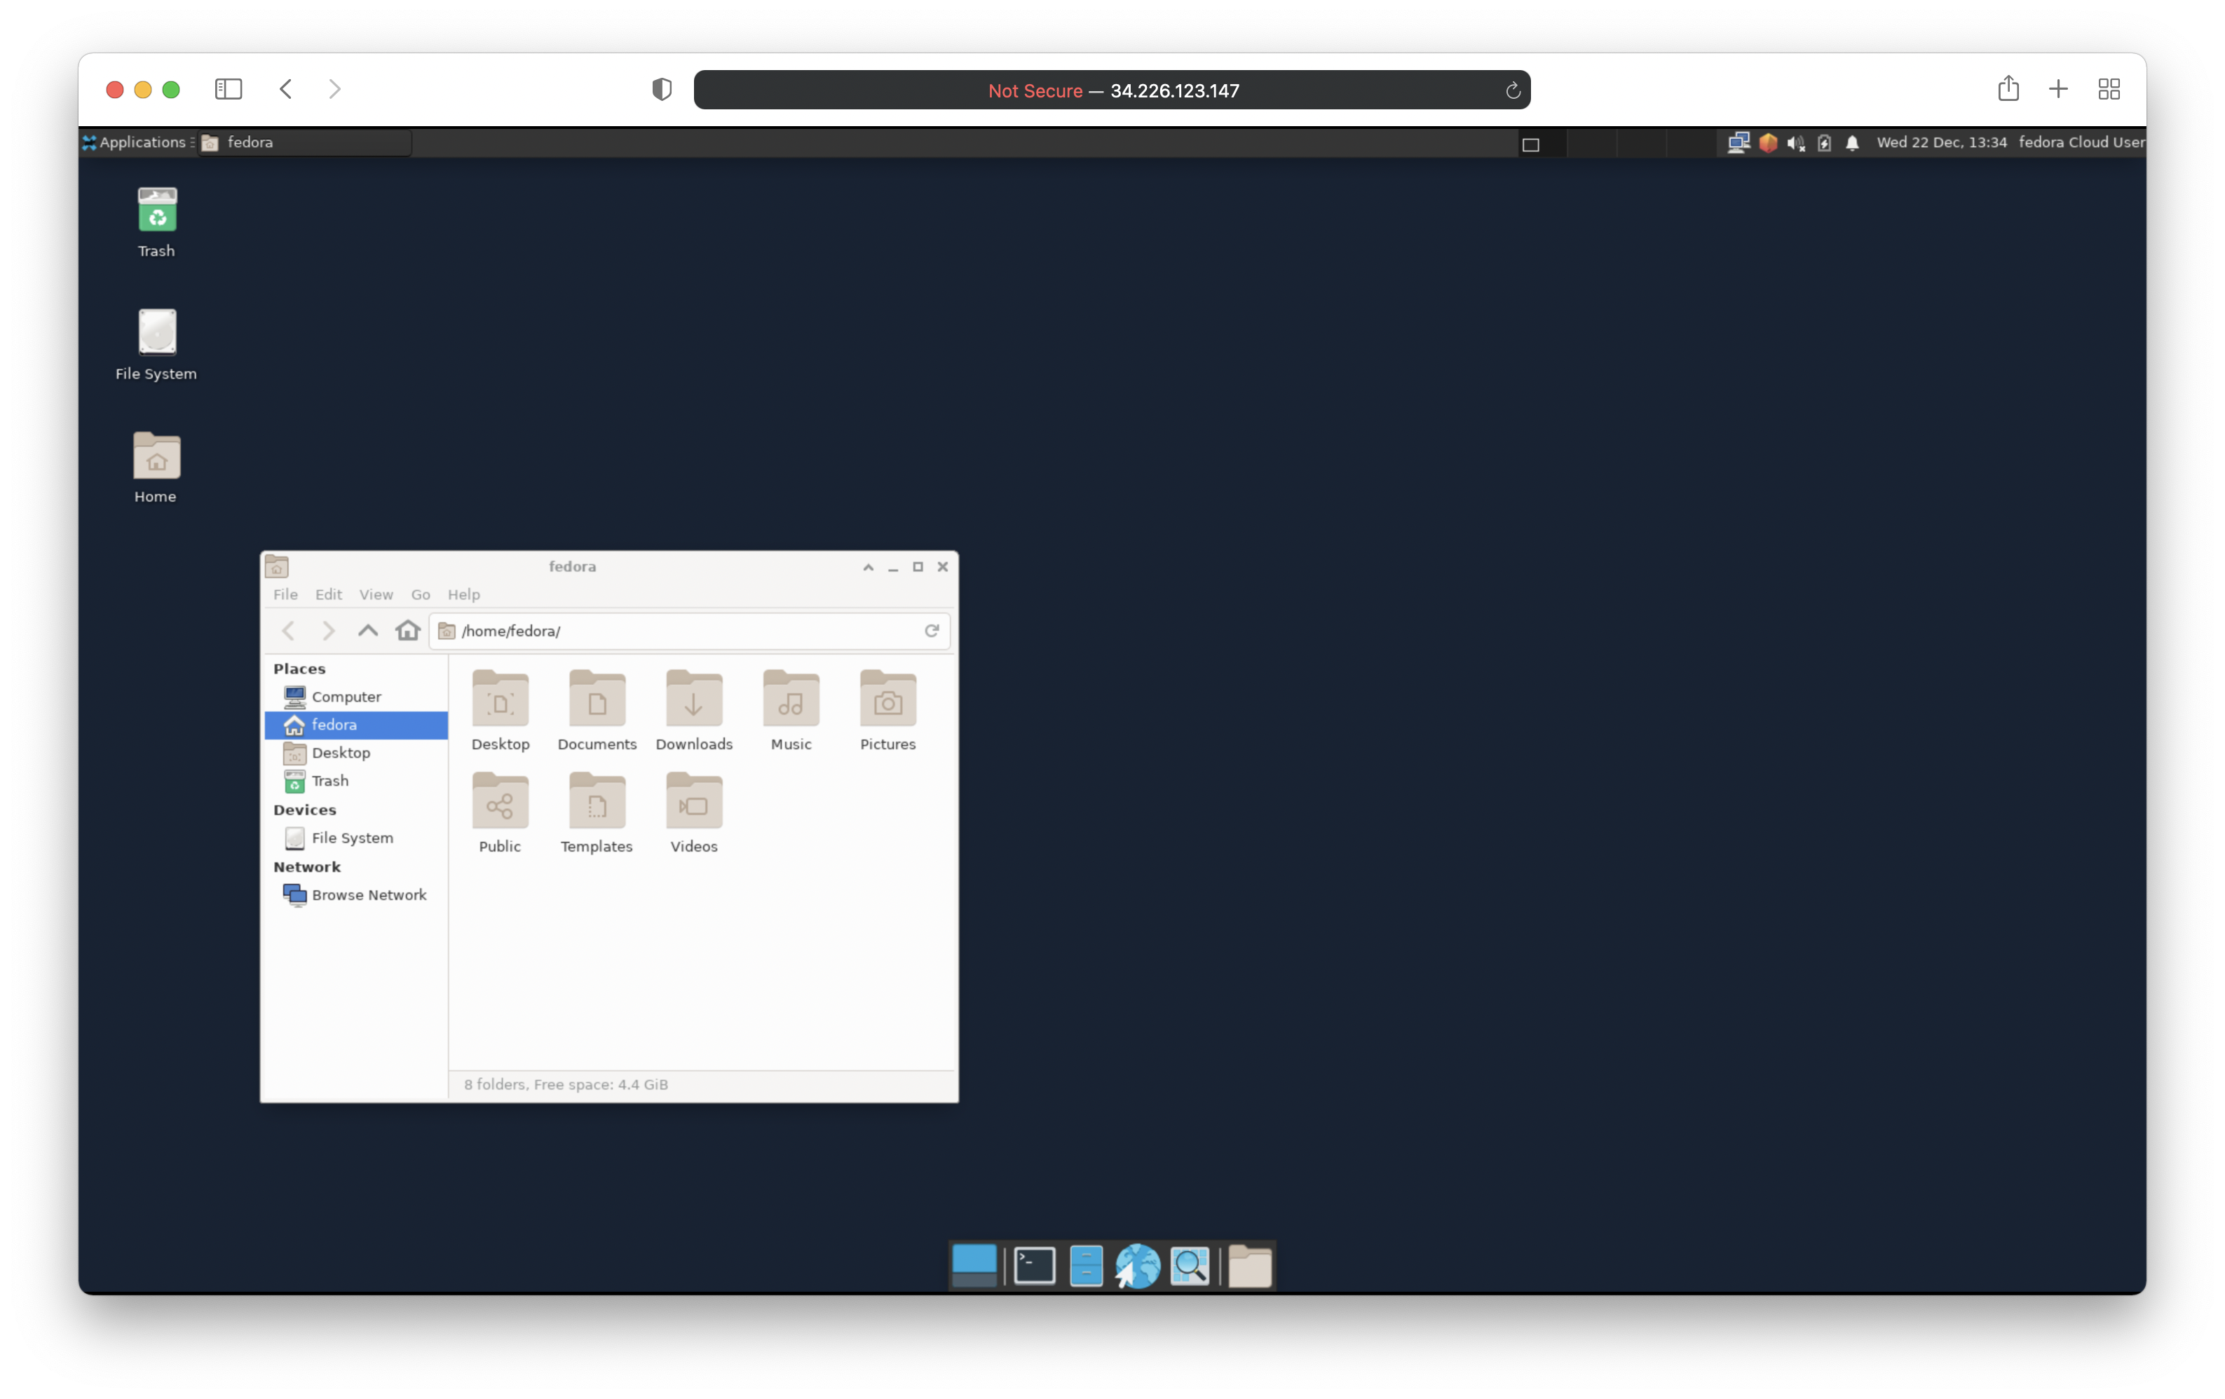Open the View menu
The width and height of the screenshot is (2225, 1399).
(375, 594)
